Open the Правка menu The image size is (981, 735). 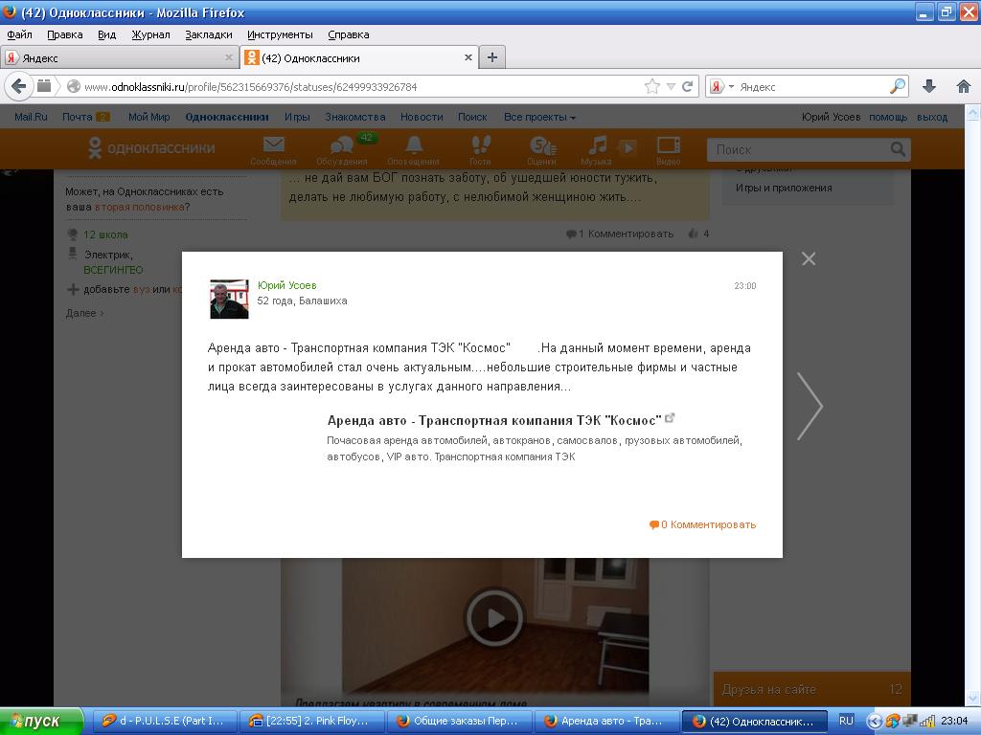tap(65, 34)
